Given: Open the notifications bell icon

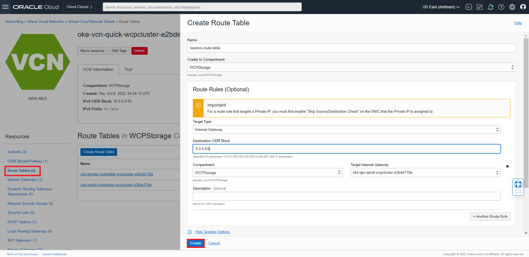Looking at the screenshot, I should pos(490,7).
